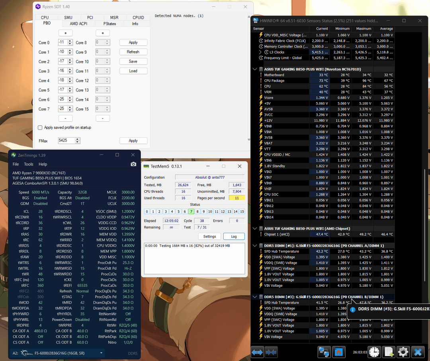Open ZenTimings File menu

pyautogui.click(x=16, y=164)
